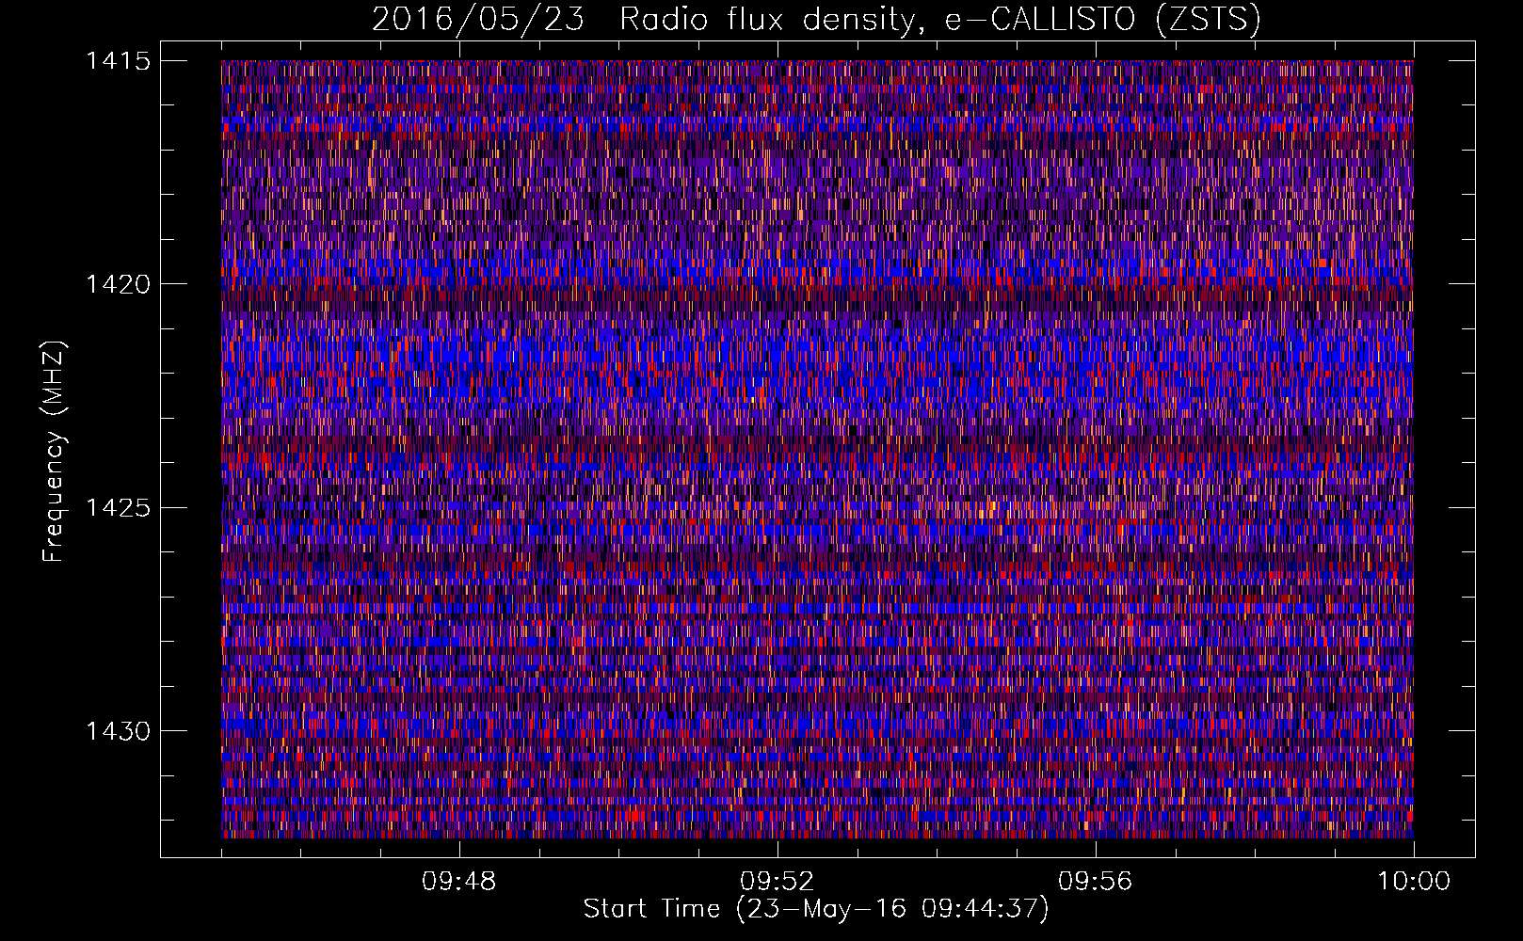The width and height of the screenshot is (1523, 941).
Task: Click the 09:52 time axis label
Action: click(x=777, y=882)
